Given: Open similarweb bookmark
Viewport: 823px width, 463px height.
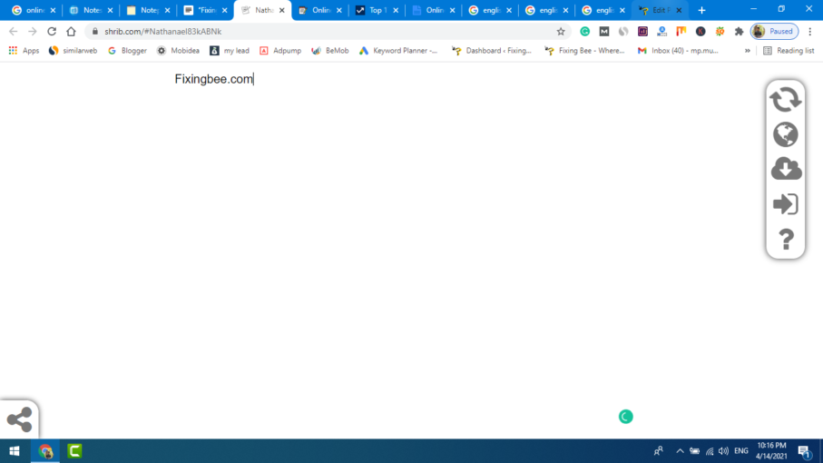Looking at the screenshot, I should pos(73,51).
